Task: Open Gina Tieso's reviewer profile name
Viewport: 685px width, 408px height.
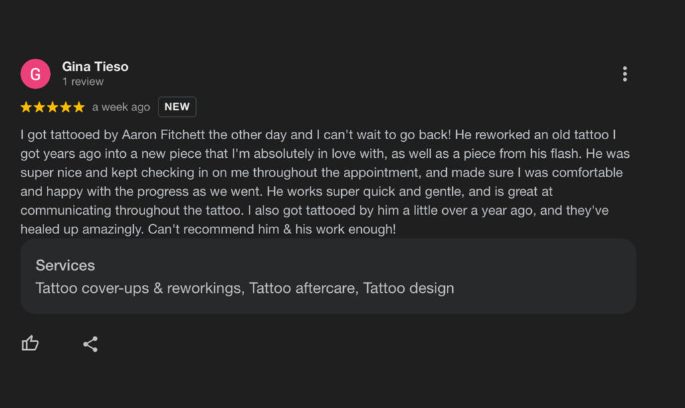Action: point(95,66)
